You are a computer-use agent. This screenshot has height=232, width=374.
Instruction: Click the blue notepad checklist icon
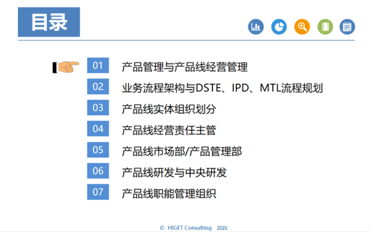pos(347,27)
